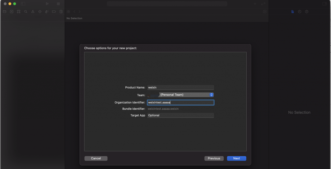Open the Symbol navigator
331x169 pixels.
(x=19, y=12)
